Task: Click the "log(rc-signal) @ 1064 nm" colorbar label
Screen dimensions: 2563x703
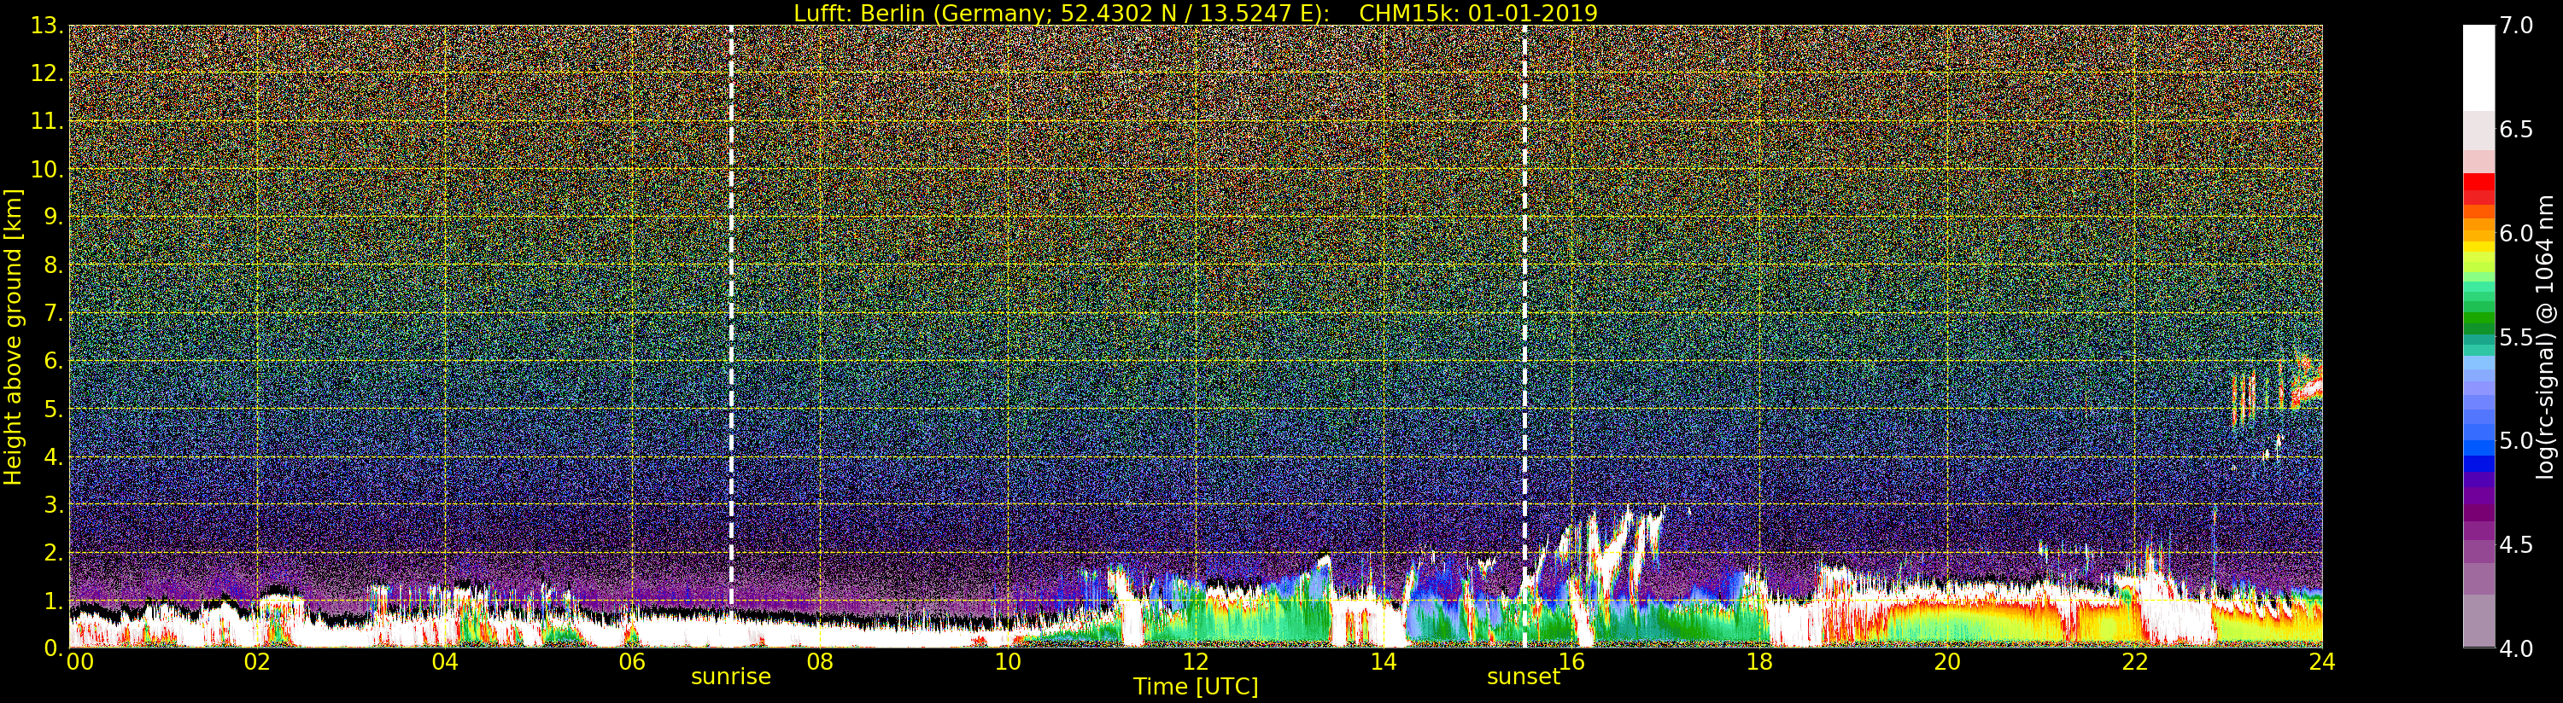Action: click(x=2546, y=337)
